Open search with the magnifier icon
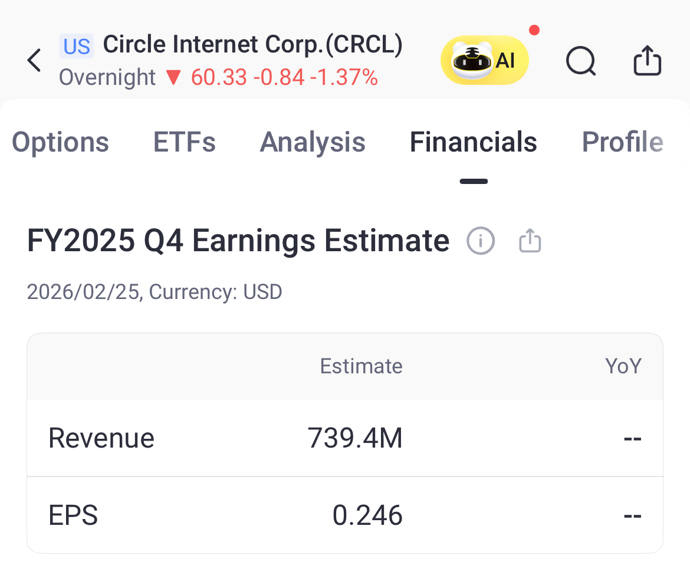The width and height of the screenshot is (690, 562). pos(581,61)
